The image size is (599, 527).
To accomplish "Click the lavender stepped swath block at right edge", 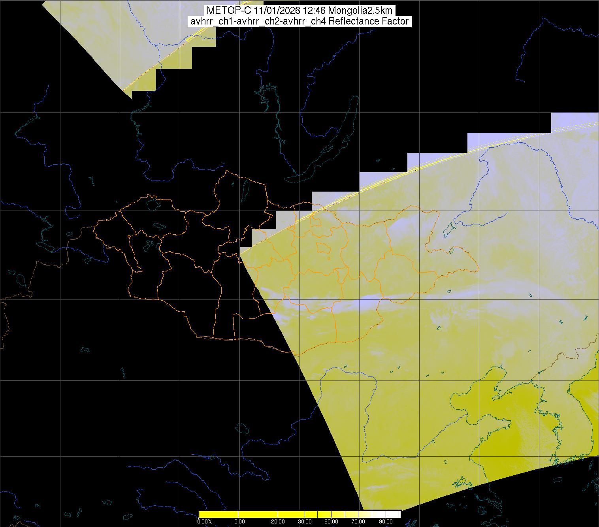I will click(x=573, y=122).
